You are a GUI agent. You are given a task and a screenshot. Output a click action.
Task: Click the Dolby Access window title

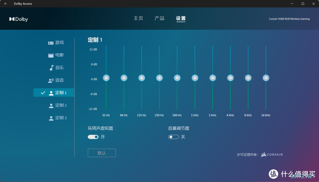[23, 4]
